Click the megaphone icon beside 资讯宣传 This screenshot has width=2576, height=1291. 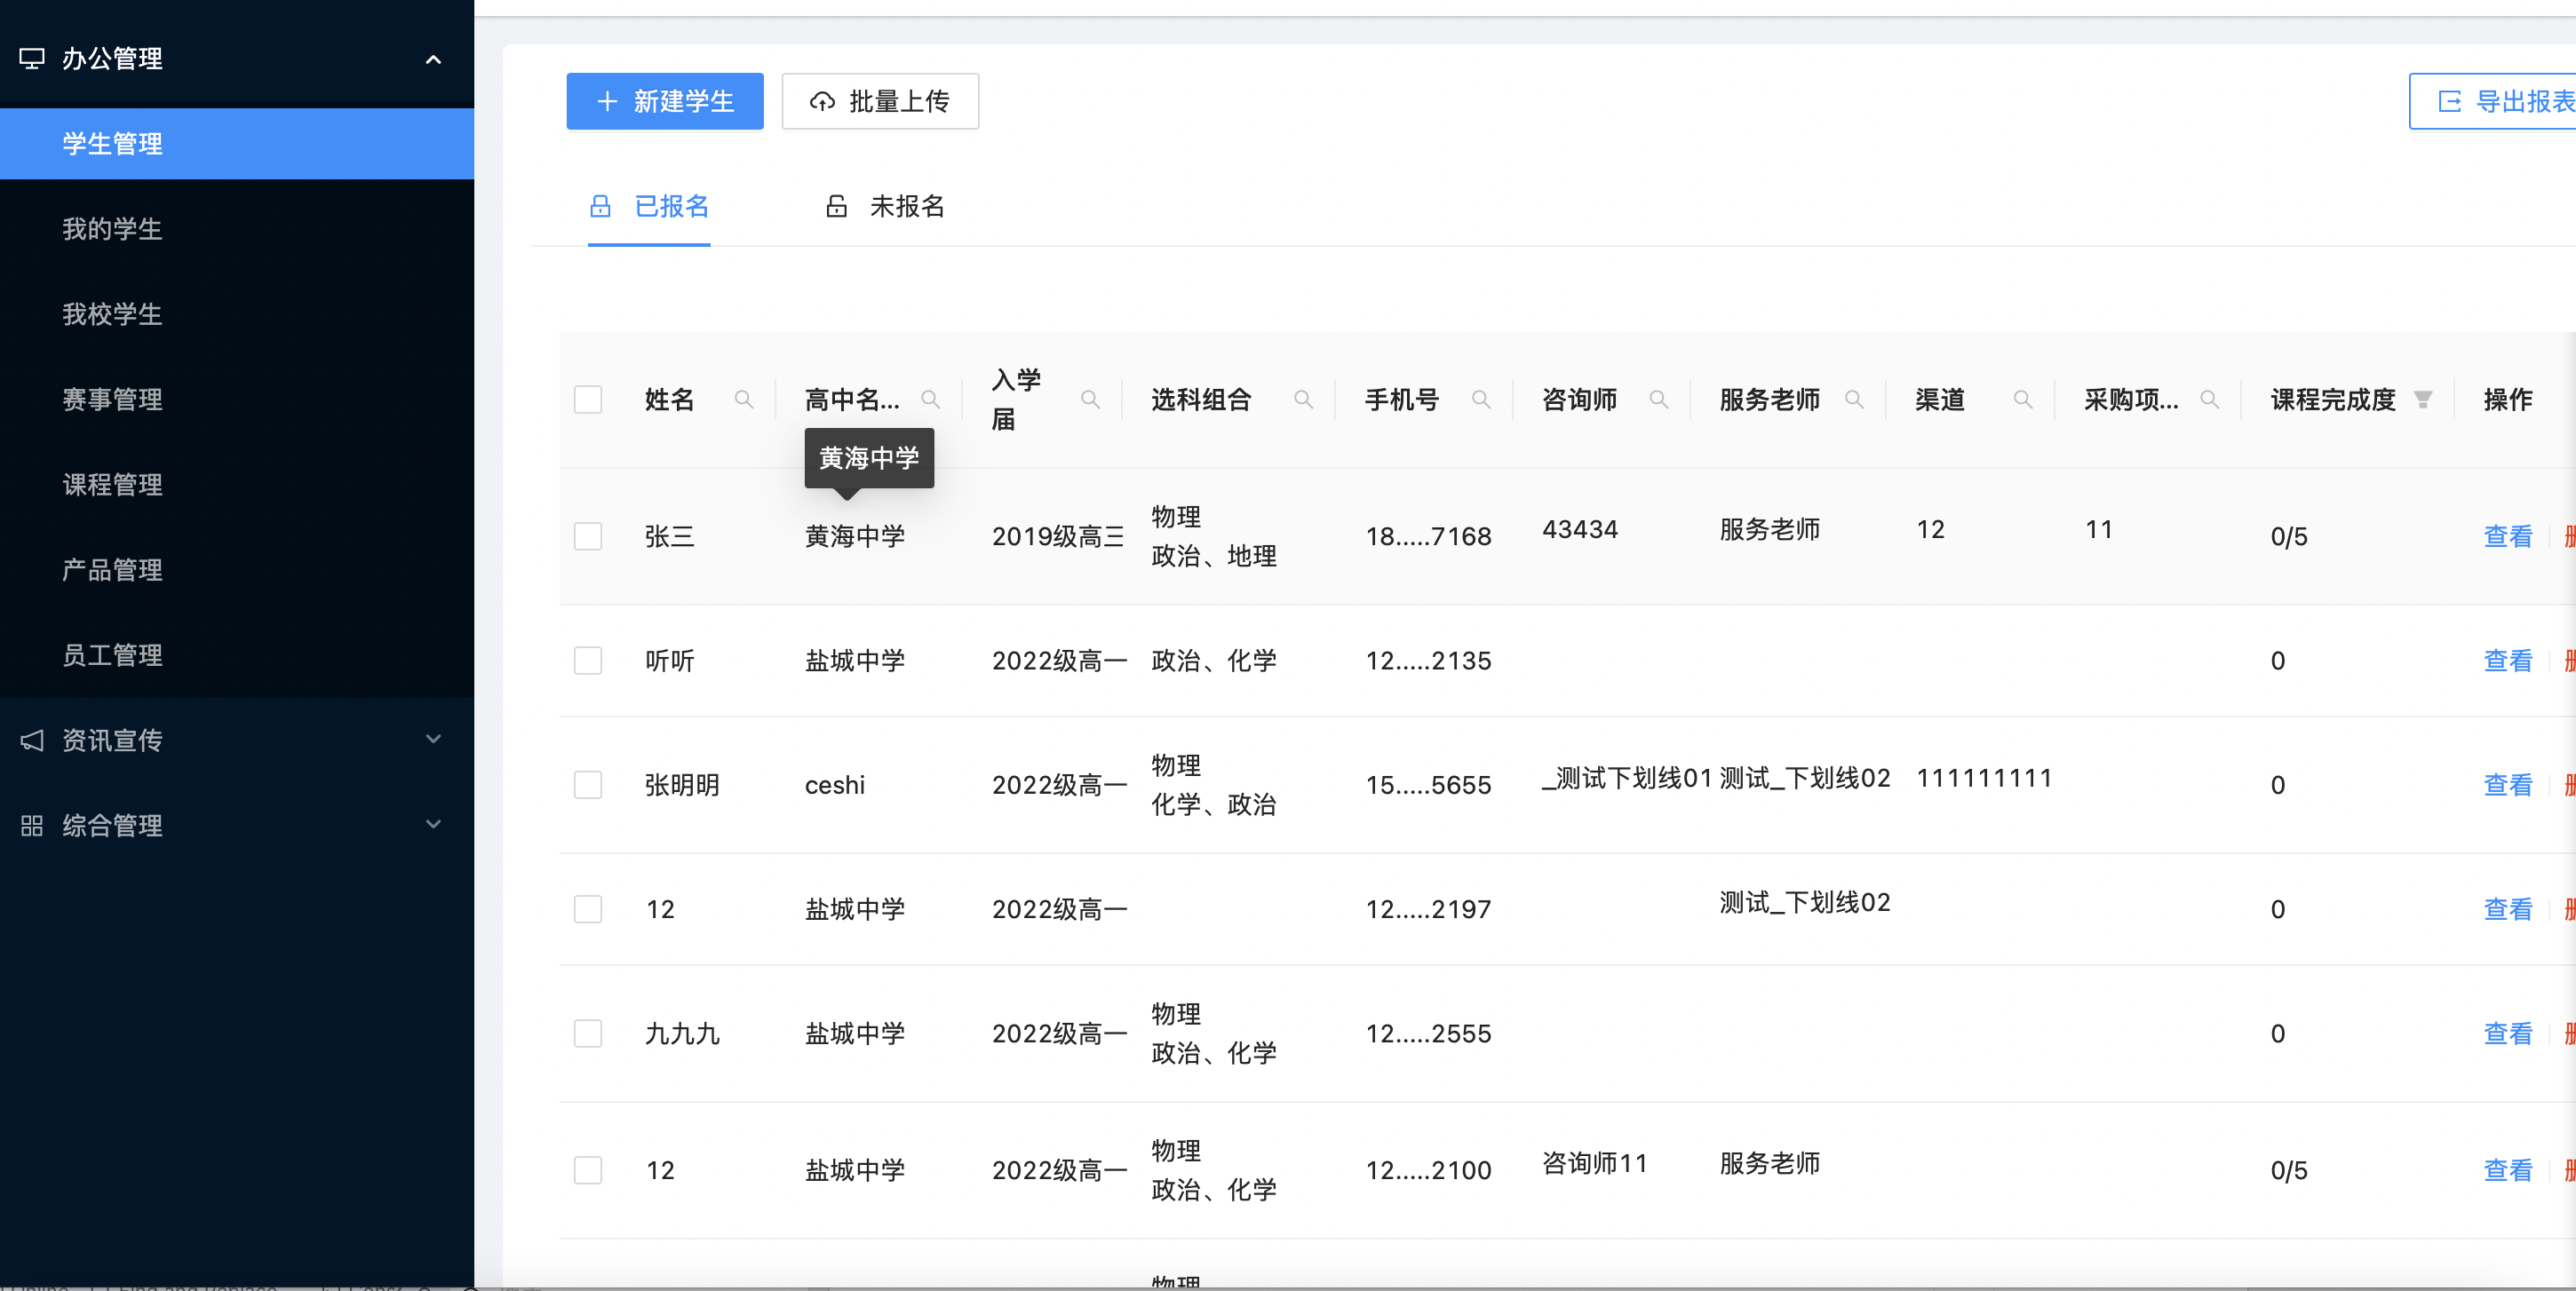[32, 741]
